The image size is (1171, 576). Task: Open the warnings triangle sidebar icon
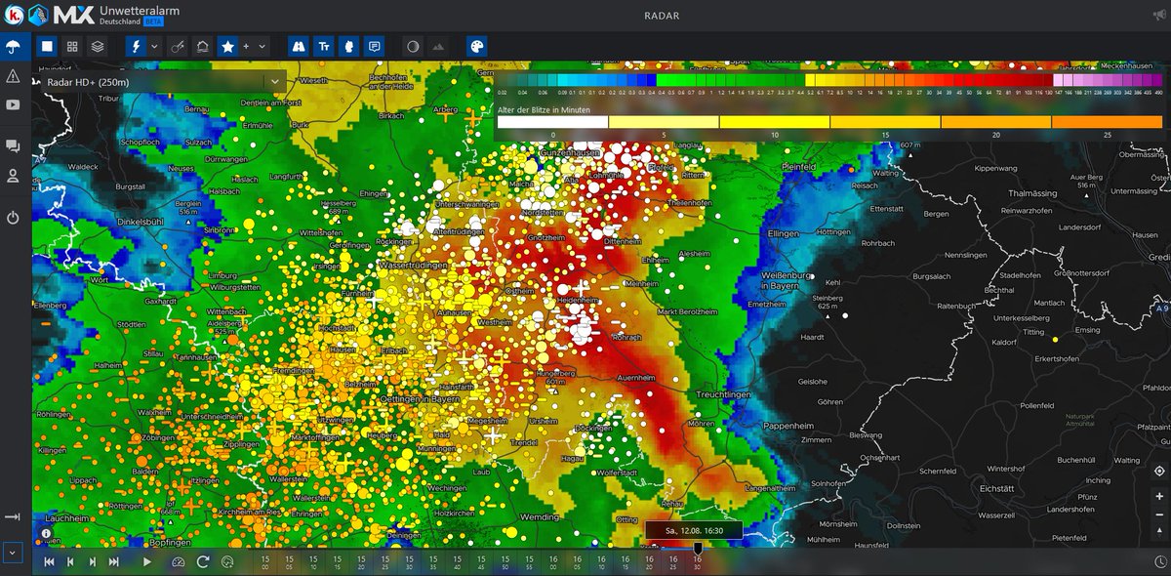click(13, 75)
